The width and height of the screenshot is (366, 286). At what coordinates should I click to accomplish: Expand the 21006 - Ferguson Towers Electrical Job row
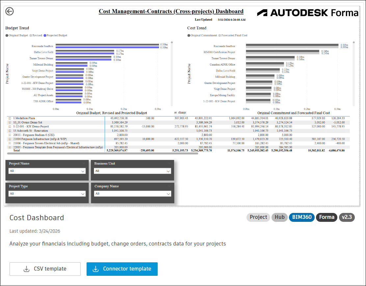(10, 143)
